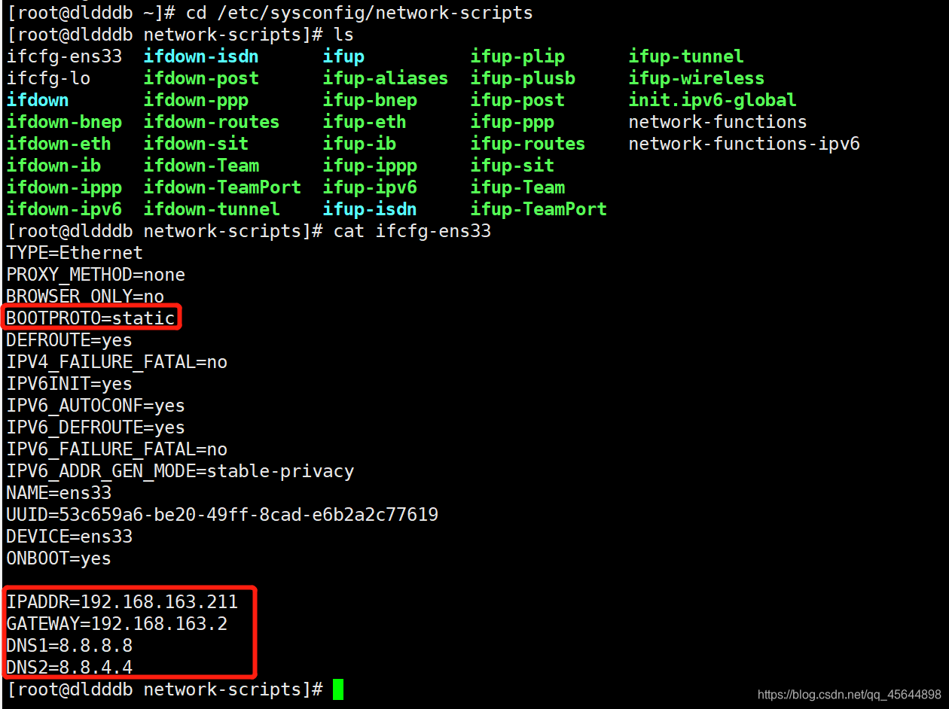Select the ifup-ppp file name
The image size is (949, 709).
tap(512, 122)
